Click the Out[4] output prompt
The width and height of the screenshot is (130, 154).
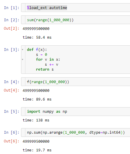12,90
